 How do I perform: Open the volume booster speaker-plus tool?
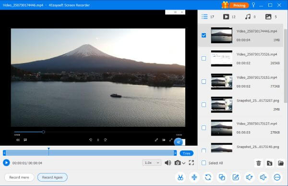263,177
